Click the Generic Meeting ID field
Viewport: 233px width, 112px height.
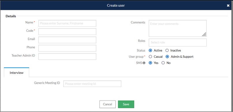[92, 84]
